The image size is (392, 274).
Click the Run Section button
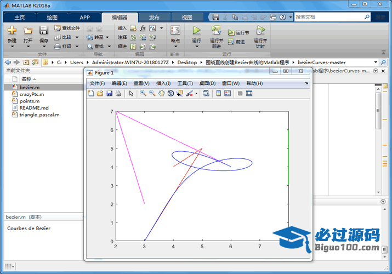238,32
